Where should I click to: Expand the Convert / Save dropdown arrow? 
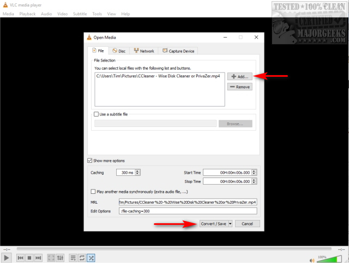[x=230, y=224]
